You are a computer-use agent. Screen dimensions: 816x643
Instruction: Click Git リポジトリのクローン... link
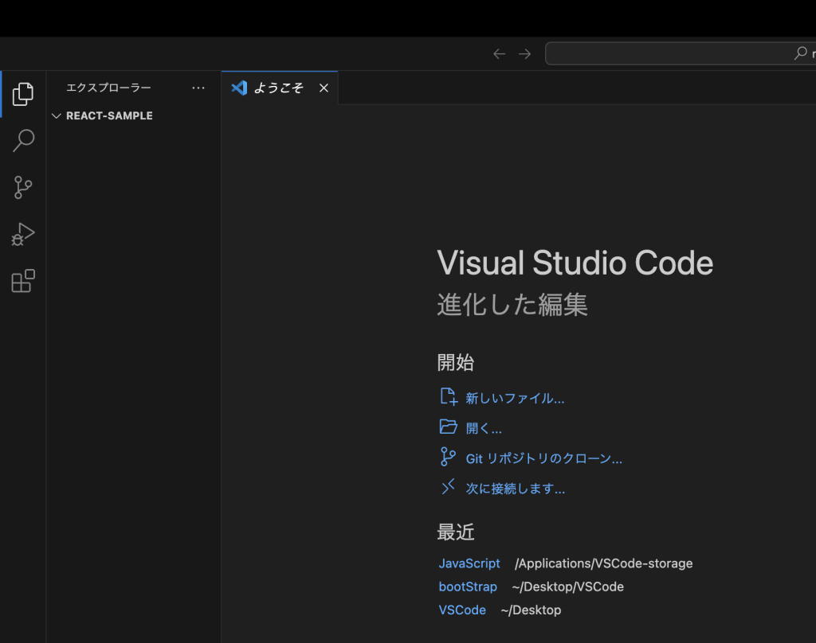coord(543,458)
